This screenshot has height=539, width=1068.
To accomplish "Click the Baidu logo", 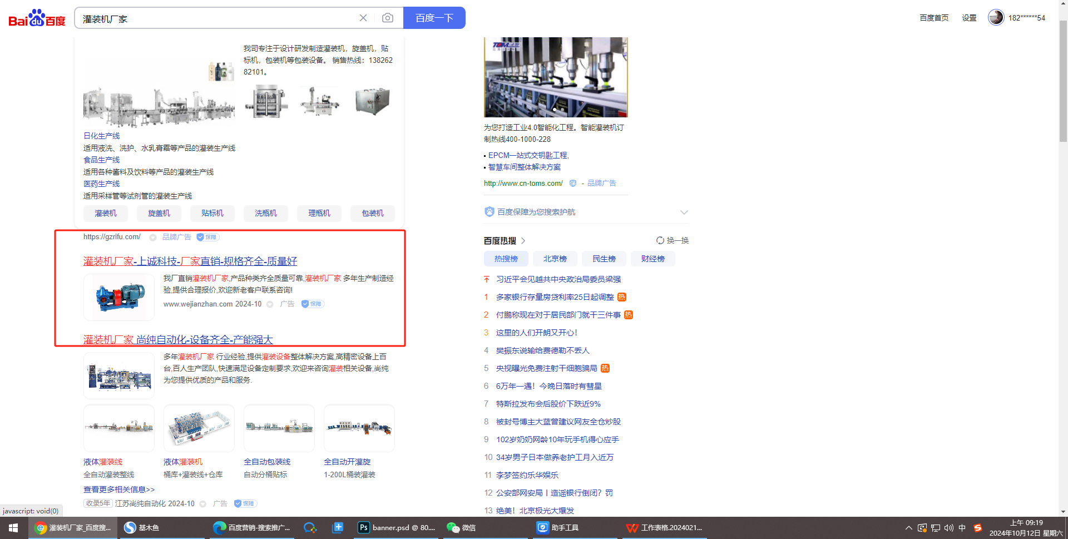I will [x=37, y=18].
